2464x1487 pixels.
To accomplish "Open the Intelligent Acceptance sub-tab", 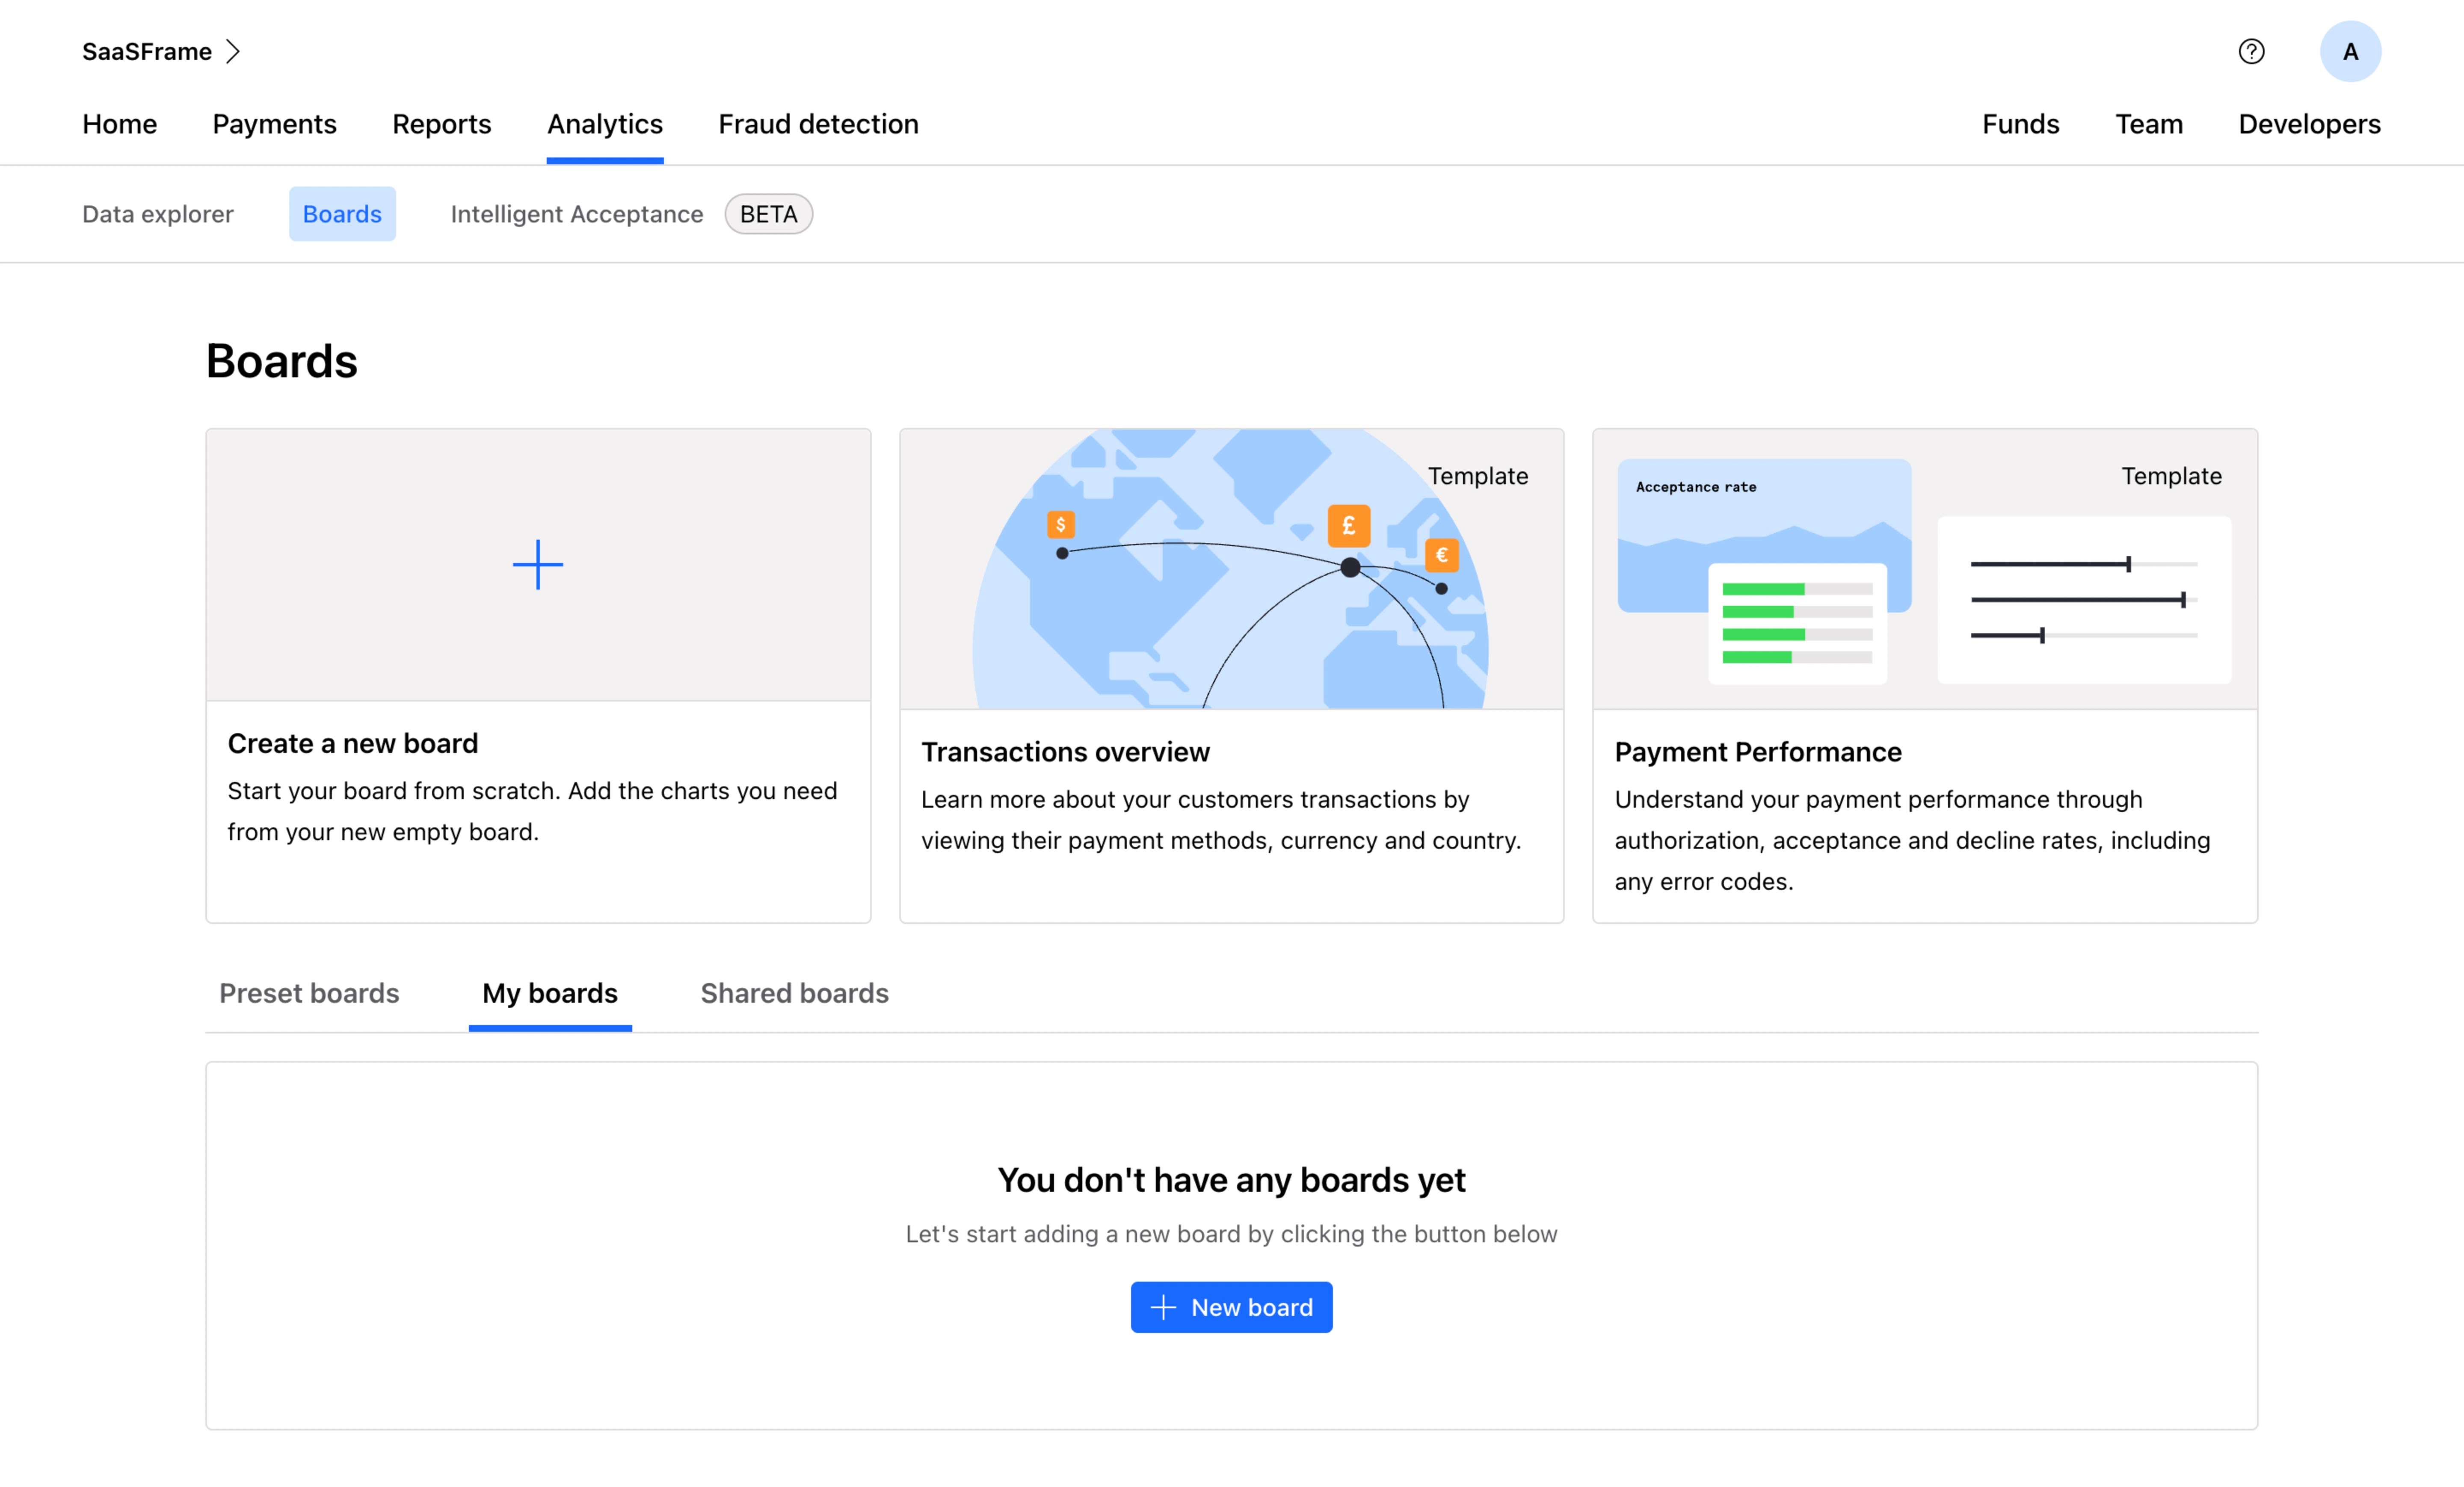I will [x=577, y=214].
